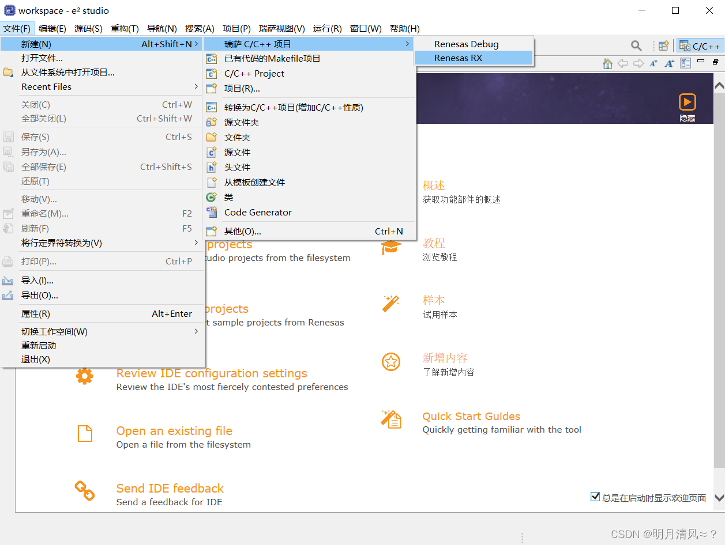Click 导入(I)... menu entry
This screenshot has width=725, height=545.
(x=103, y=280)
